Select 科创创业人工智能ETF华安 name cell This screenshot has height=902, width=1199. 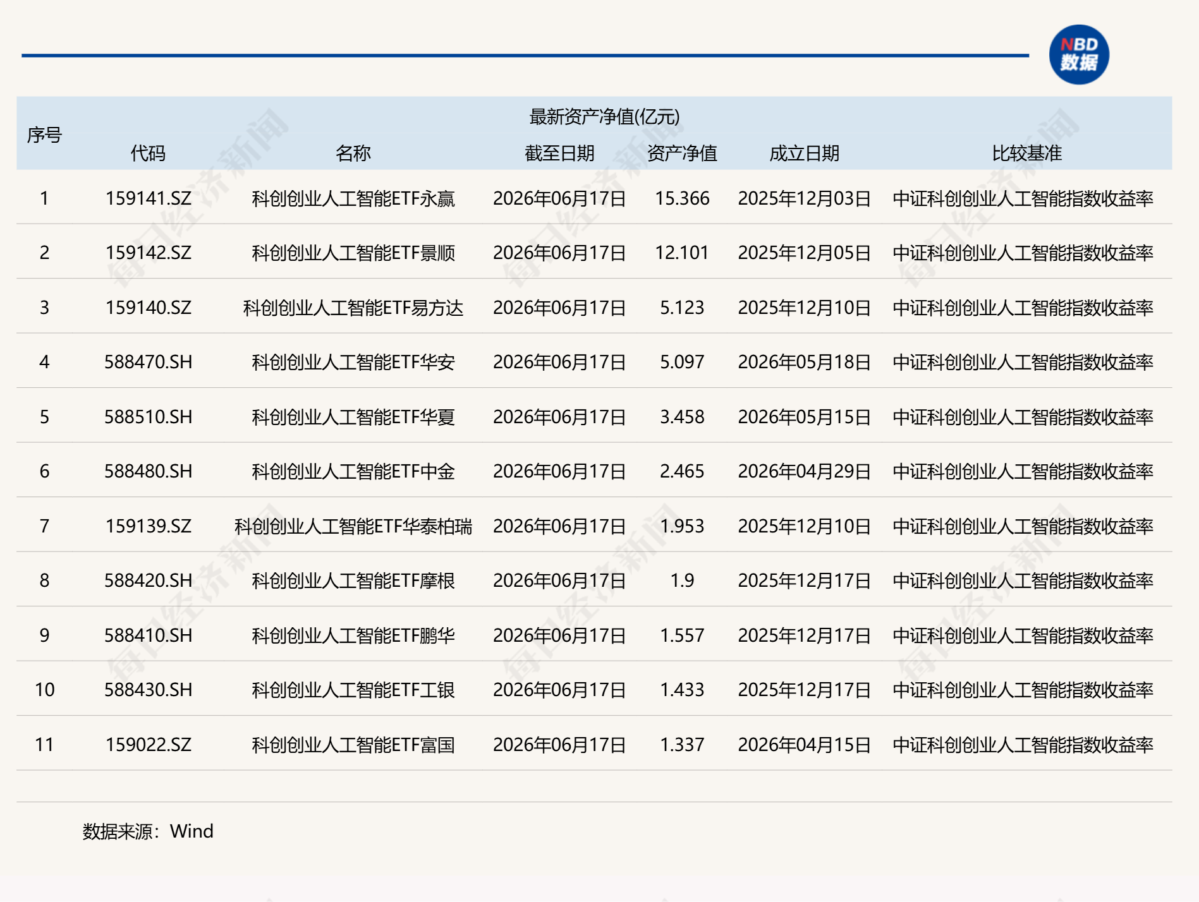coord(353,362)
